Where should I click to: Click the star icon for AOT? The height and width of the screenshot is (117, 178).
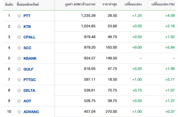(x=19, y=101)
